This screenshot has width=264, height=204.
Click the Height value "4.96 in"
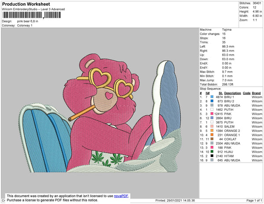257,11
